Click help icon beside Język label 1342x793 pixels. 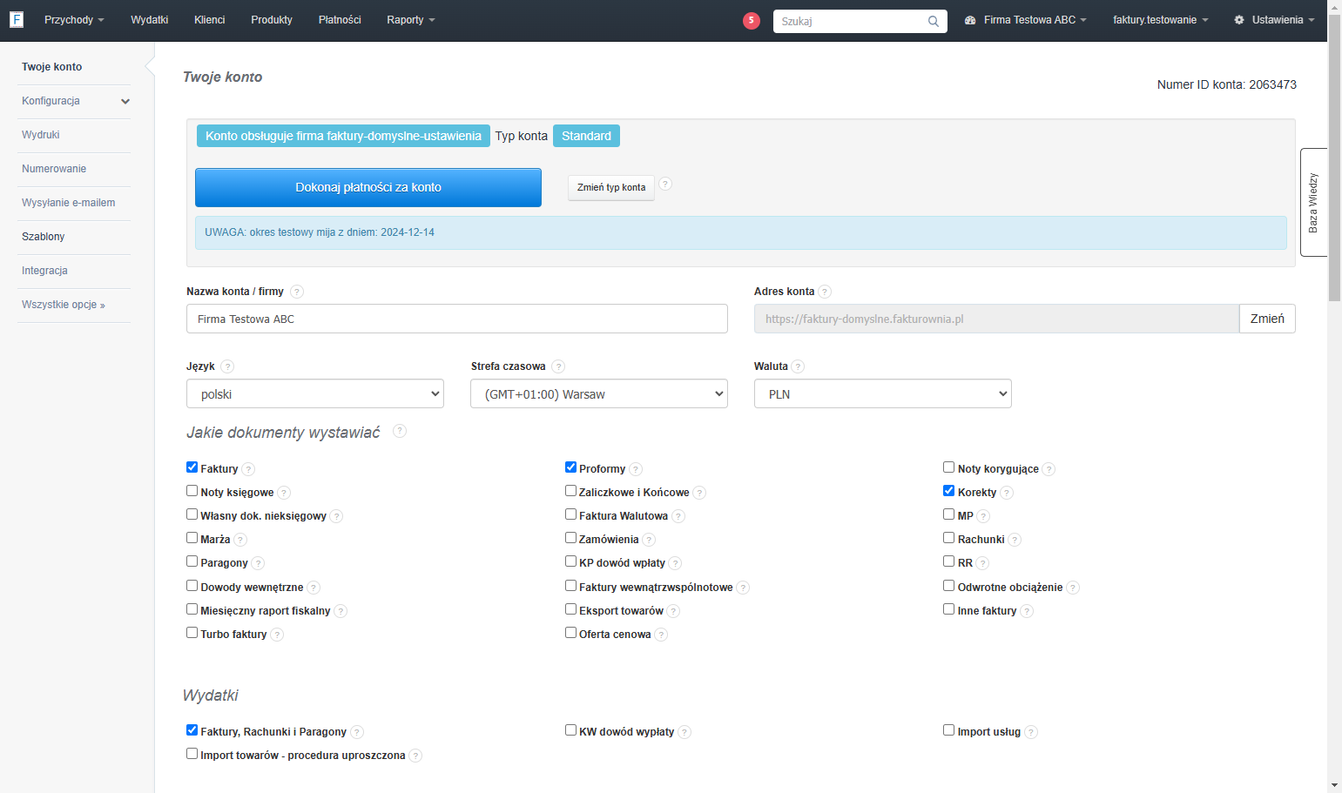227,366
